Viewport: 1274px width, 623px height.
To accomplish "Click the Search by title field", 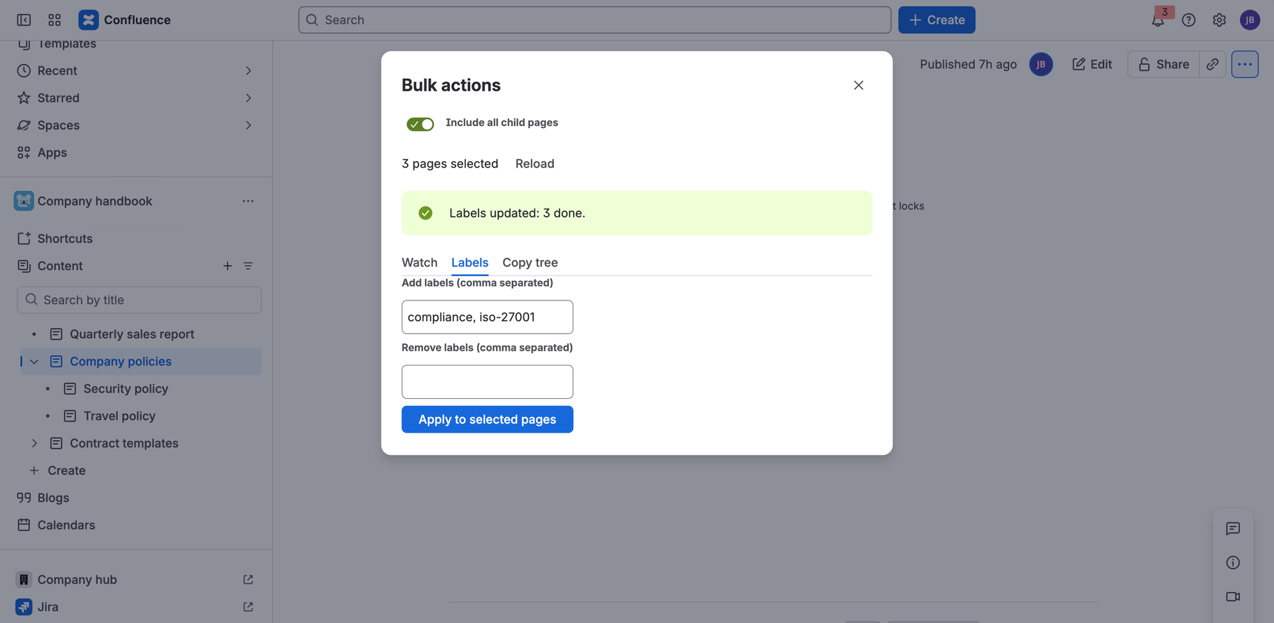I will tap(139, 300).
